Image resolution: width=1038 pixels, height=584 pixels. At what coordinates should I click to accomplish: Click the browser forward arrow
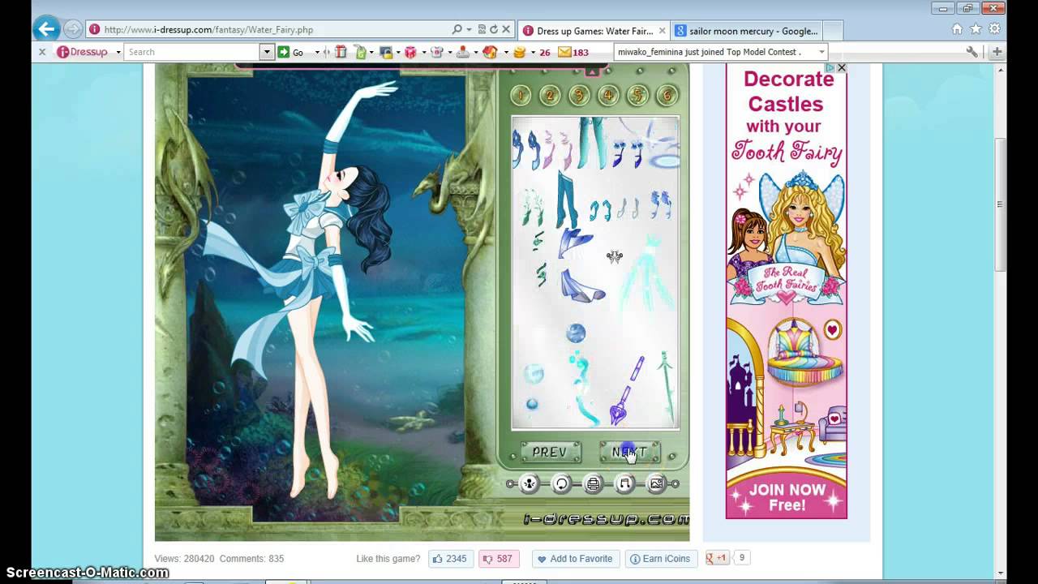pos(73,29)
